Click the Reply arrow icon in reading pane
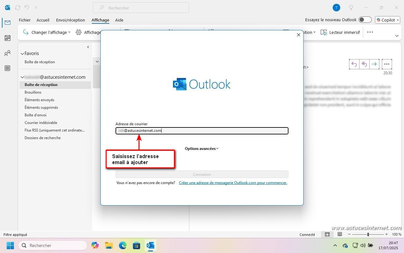 coord(354,64)
